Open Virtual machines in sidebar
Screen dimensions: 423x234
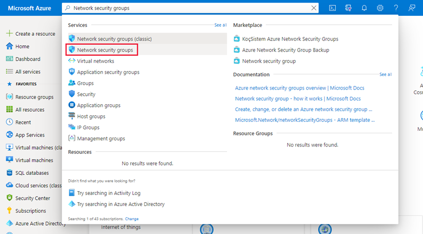(34, 160)
